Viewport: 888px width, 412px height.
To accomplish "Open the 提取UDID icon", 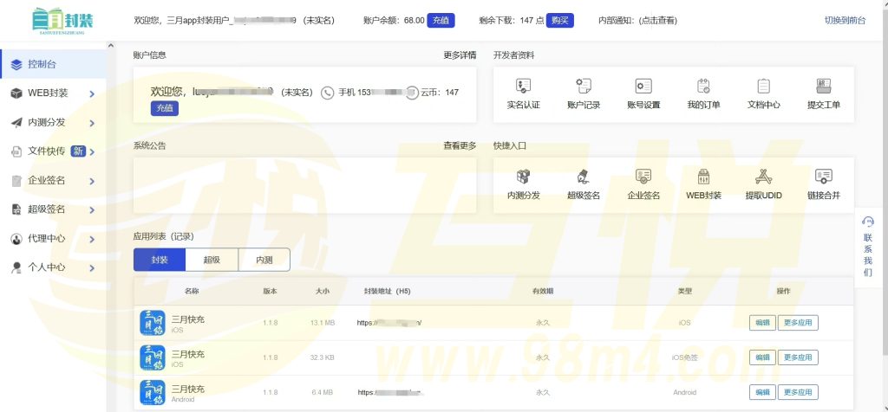I will pyautogui.click(x=763, y=177).
